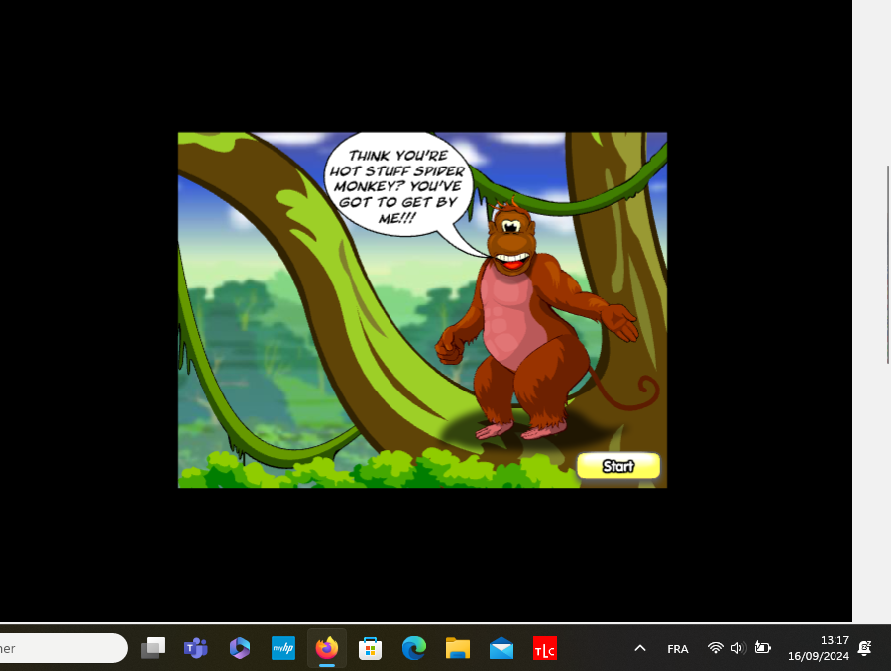Open File Explorer from the taskbar
The width and height of the screenshot is (891, 671).
pyautogui.click(x=457, y=648)
